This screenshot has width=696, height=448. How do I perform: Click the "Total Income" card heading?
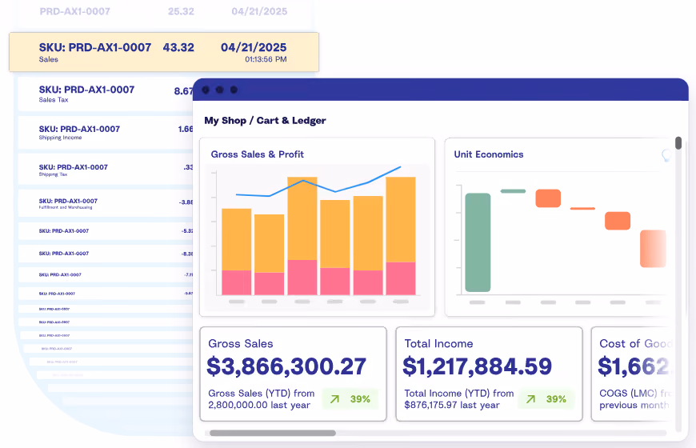pyautogui.click(x=438, y=344)
